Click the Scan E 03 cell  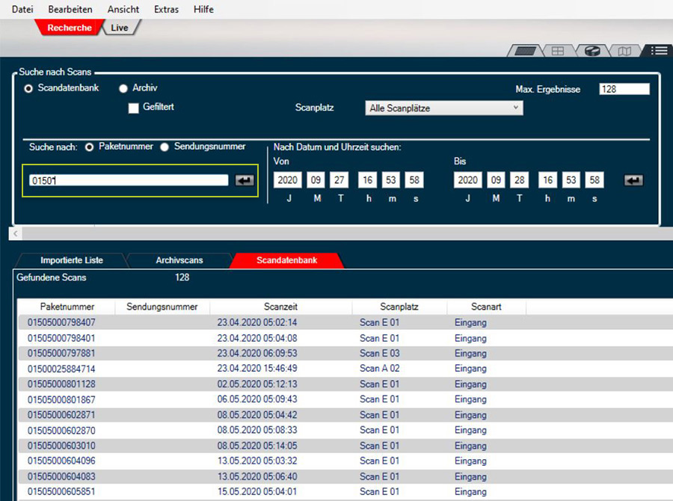pyautogui.click(x=379, y=354)
